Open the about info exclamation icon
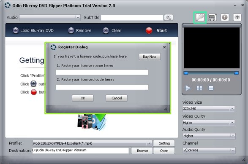Screen dimensions: 248x164 (225, 17)
